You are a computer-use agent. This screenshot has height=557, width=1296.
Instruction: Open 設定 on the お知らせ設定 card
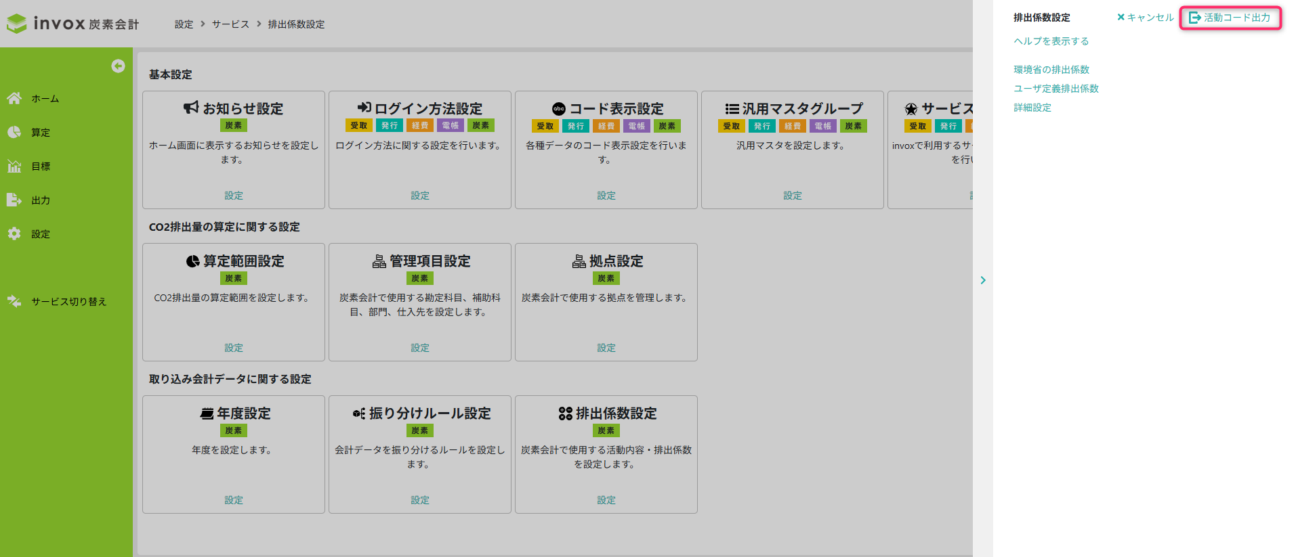coord(234,196)
